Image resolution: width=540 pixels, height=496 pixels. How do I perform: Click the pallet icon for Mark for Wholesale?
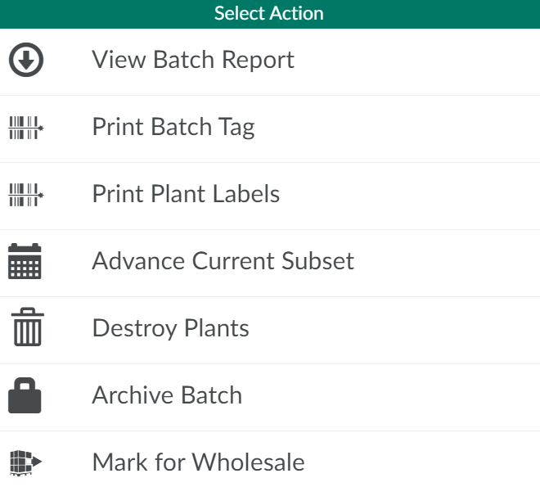coord(25,462)
